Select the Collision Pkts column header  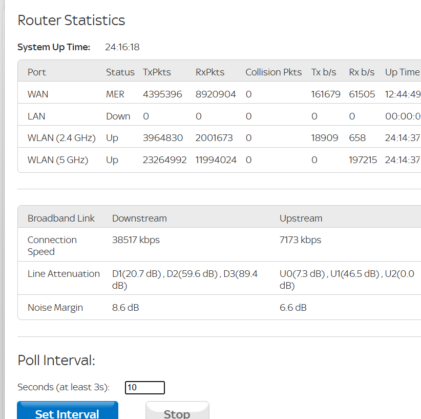[273, 72]
